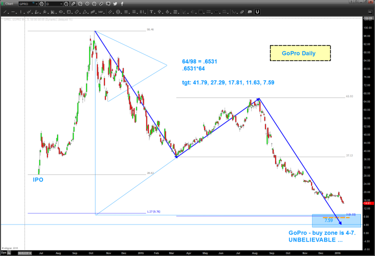Select the ellipse drawing tool
Screen dimensions: 375x256
tap(60, 11)
